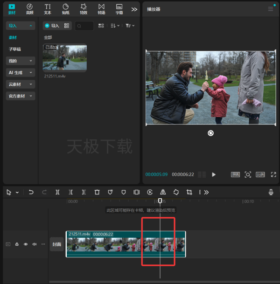The width and height of the screenshot is (280, 284).
Task: Delete left of playhead
Action: pos(70,192)
